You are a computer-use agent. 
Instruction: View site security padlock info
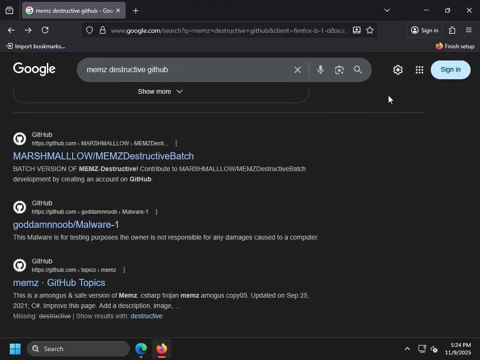[x=103, y=30]
